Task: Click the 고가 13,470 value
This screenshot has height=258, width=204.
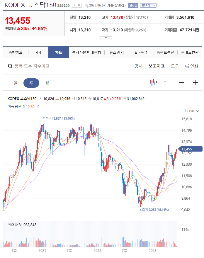Action: [x=117, y=17]
